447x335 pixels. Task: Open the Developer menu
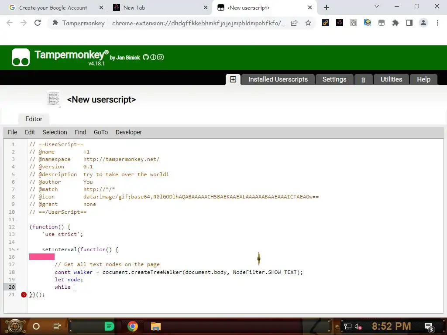(x=129, y=132)
